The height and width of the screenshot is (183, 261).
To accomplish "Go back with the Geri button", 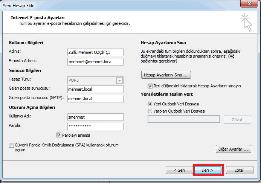I will pyautogui.click(x=179, y=170).
